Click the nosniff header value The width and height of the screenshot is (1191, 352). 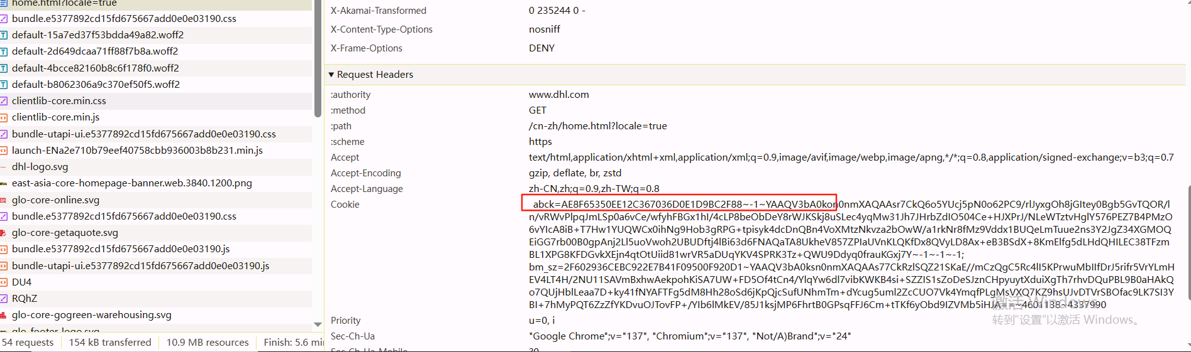click(545, 29)
